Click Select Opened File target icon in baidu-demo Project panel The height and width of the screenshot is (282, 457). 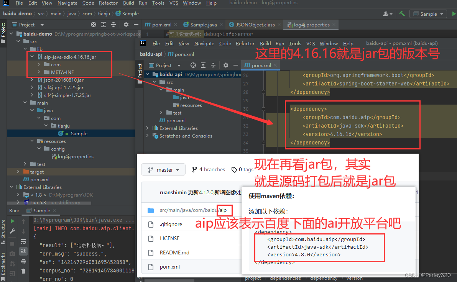click(94, 25)
